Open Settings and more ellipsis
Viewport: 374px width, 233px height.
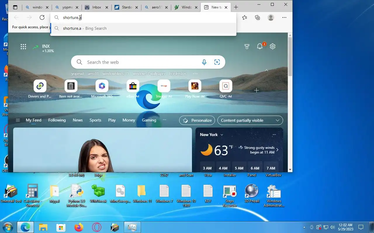(x=284, y=17)
